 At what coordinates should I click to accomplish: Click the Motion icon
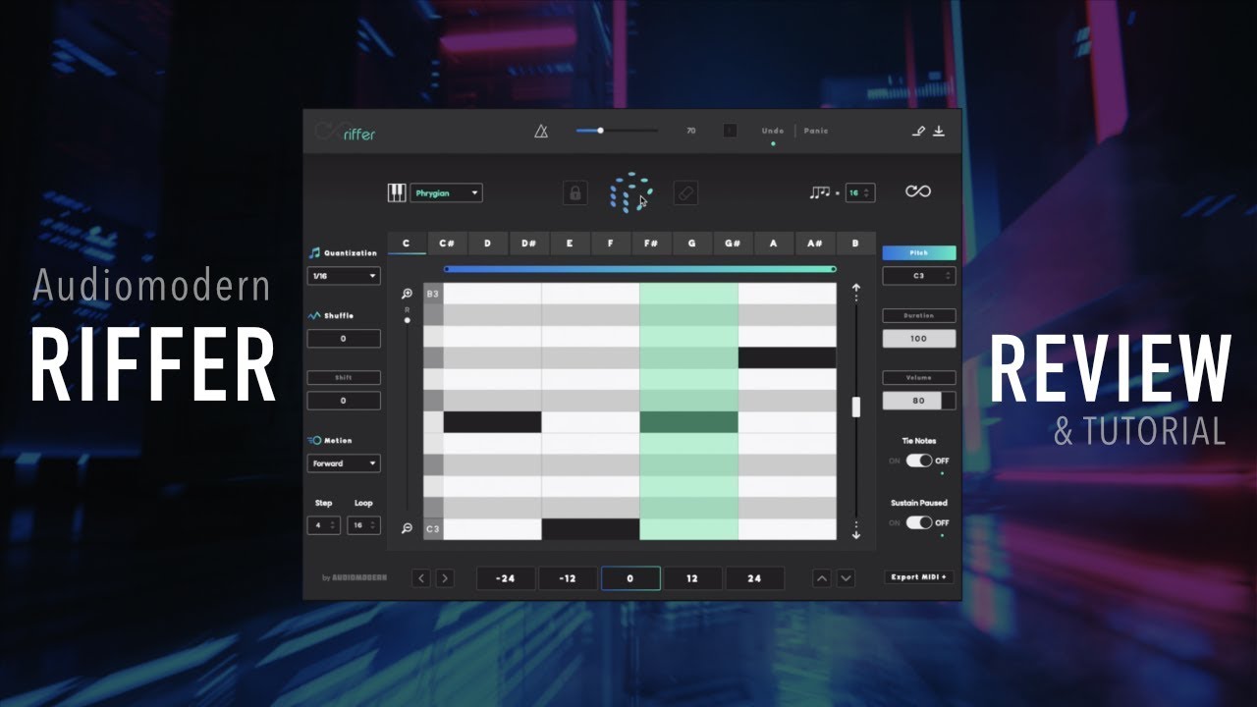point(314,440)
